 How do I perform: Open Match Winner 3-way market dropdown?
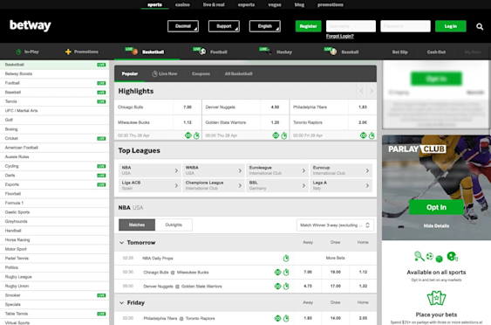pos(335,225)
